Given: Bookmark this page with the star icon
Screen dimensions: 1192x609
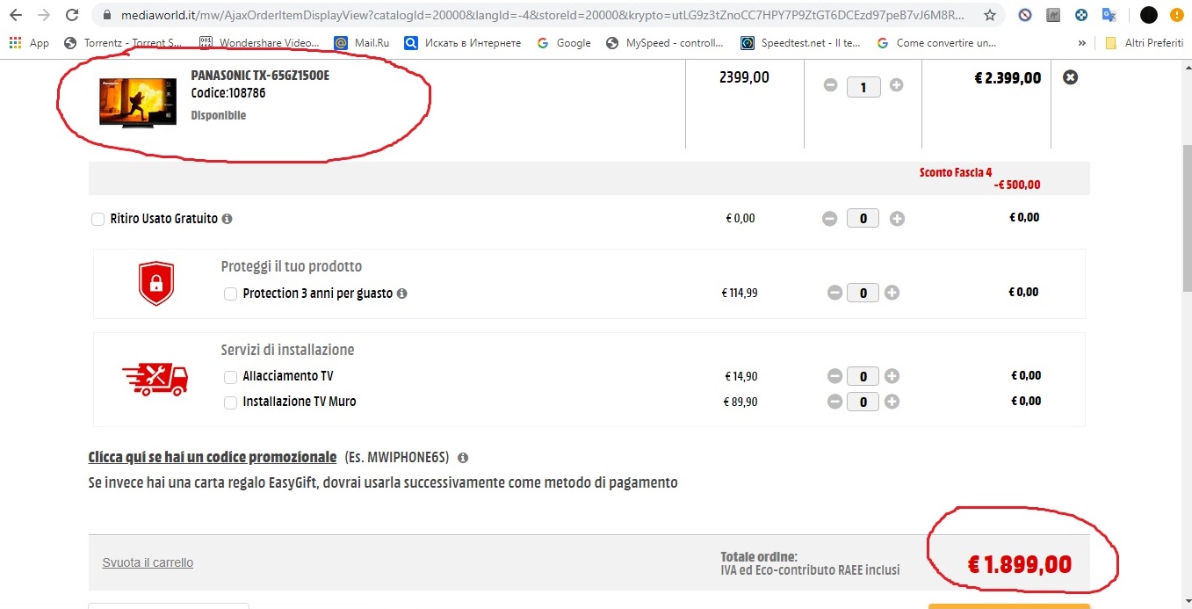Looking at the screenshot, I should (990, 15).
